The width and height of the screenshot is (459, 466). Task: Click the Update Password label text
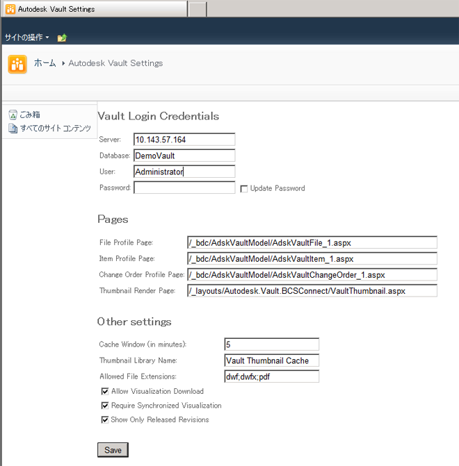tap(277, 188)
